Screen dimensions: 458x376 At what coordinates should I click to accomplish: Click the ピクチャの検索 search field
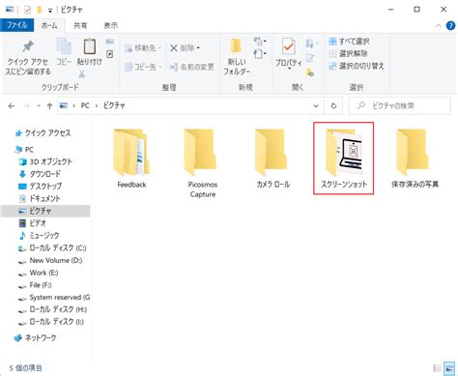(x=400, y=105)
